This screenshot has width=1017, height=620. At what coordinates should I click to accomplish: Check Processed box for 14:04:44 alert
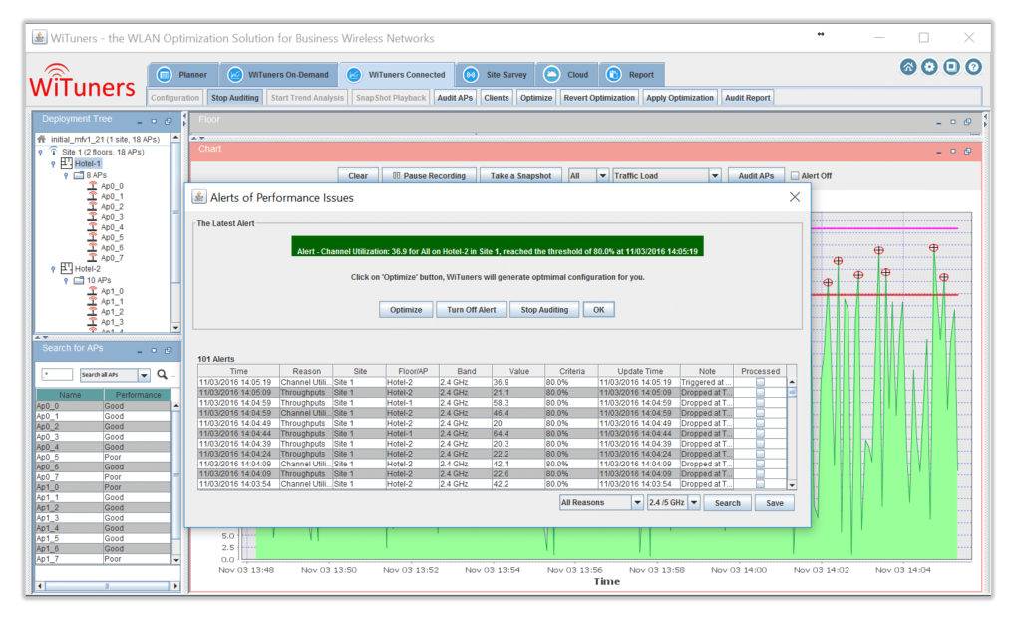760,434
